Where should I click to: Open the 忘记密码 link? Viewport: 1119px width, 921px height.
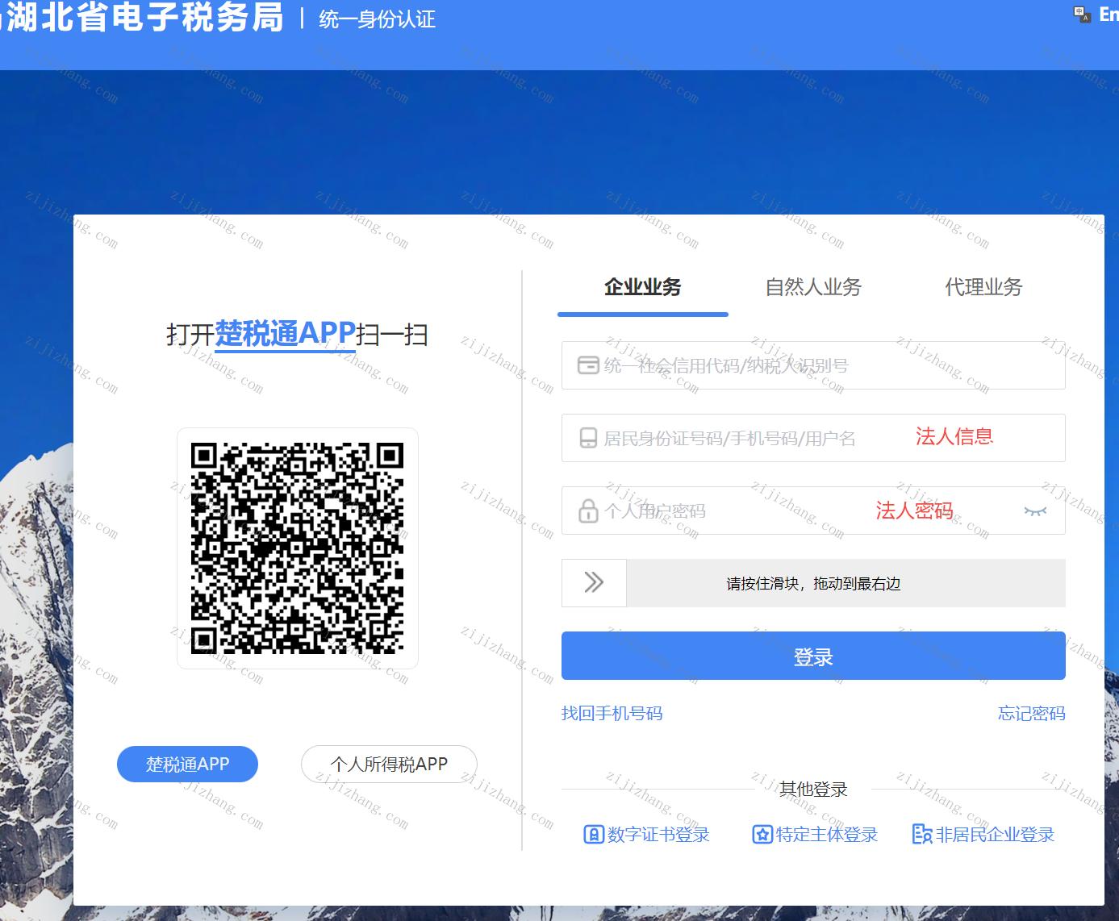1031,714
